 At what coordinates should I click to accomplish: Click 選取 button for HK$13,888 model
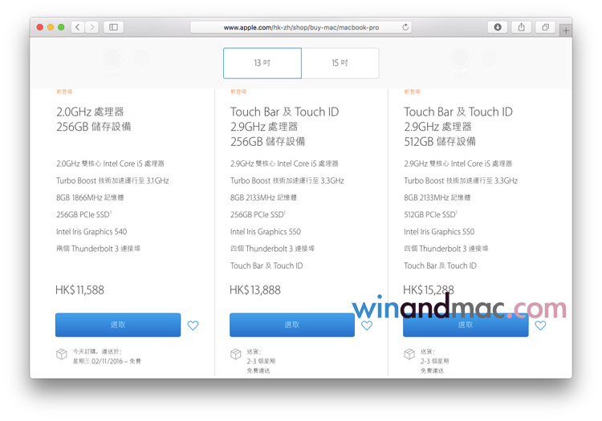[291, 325]
